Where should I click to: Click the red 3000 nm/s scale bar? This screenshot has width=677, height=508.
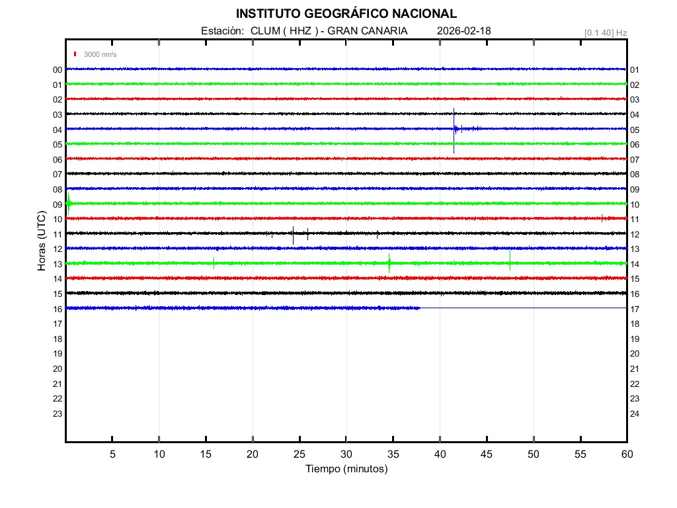pos(76,54)
